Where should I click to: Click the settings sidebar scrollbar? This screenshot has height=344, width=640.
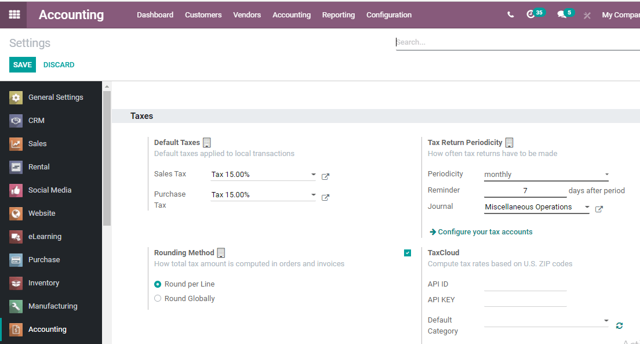tap(107, 157)
